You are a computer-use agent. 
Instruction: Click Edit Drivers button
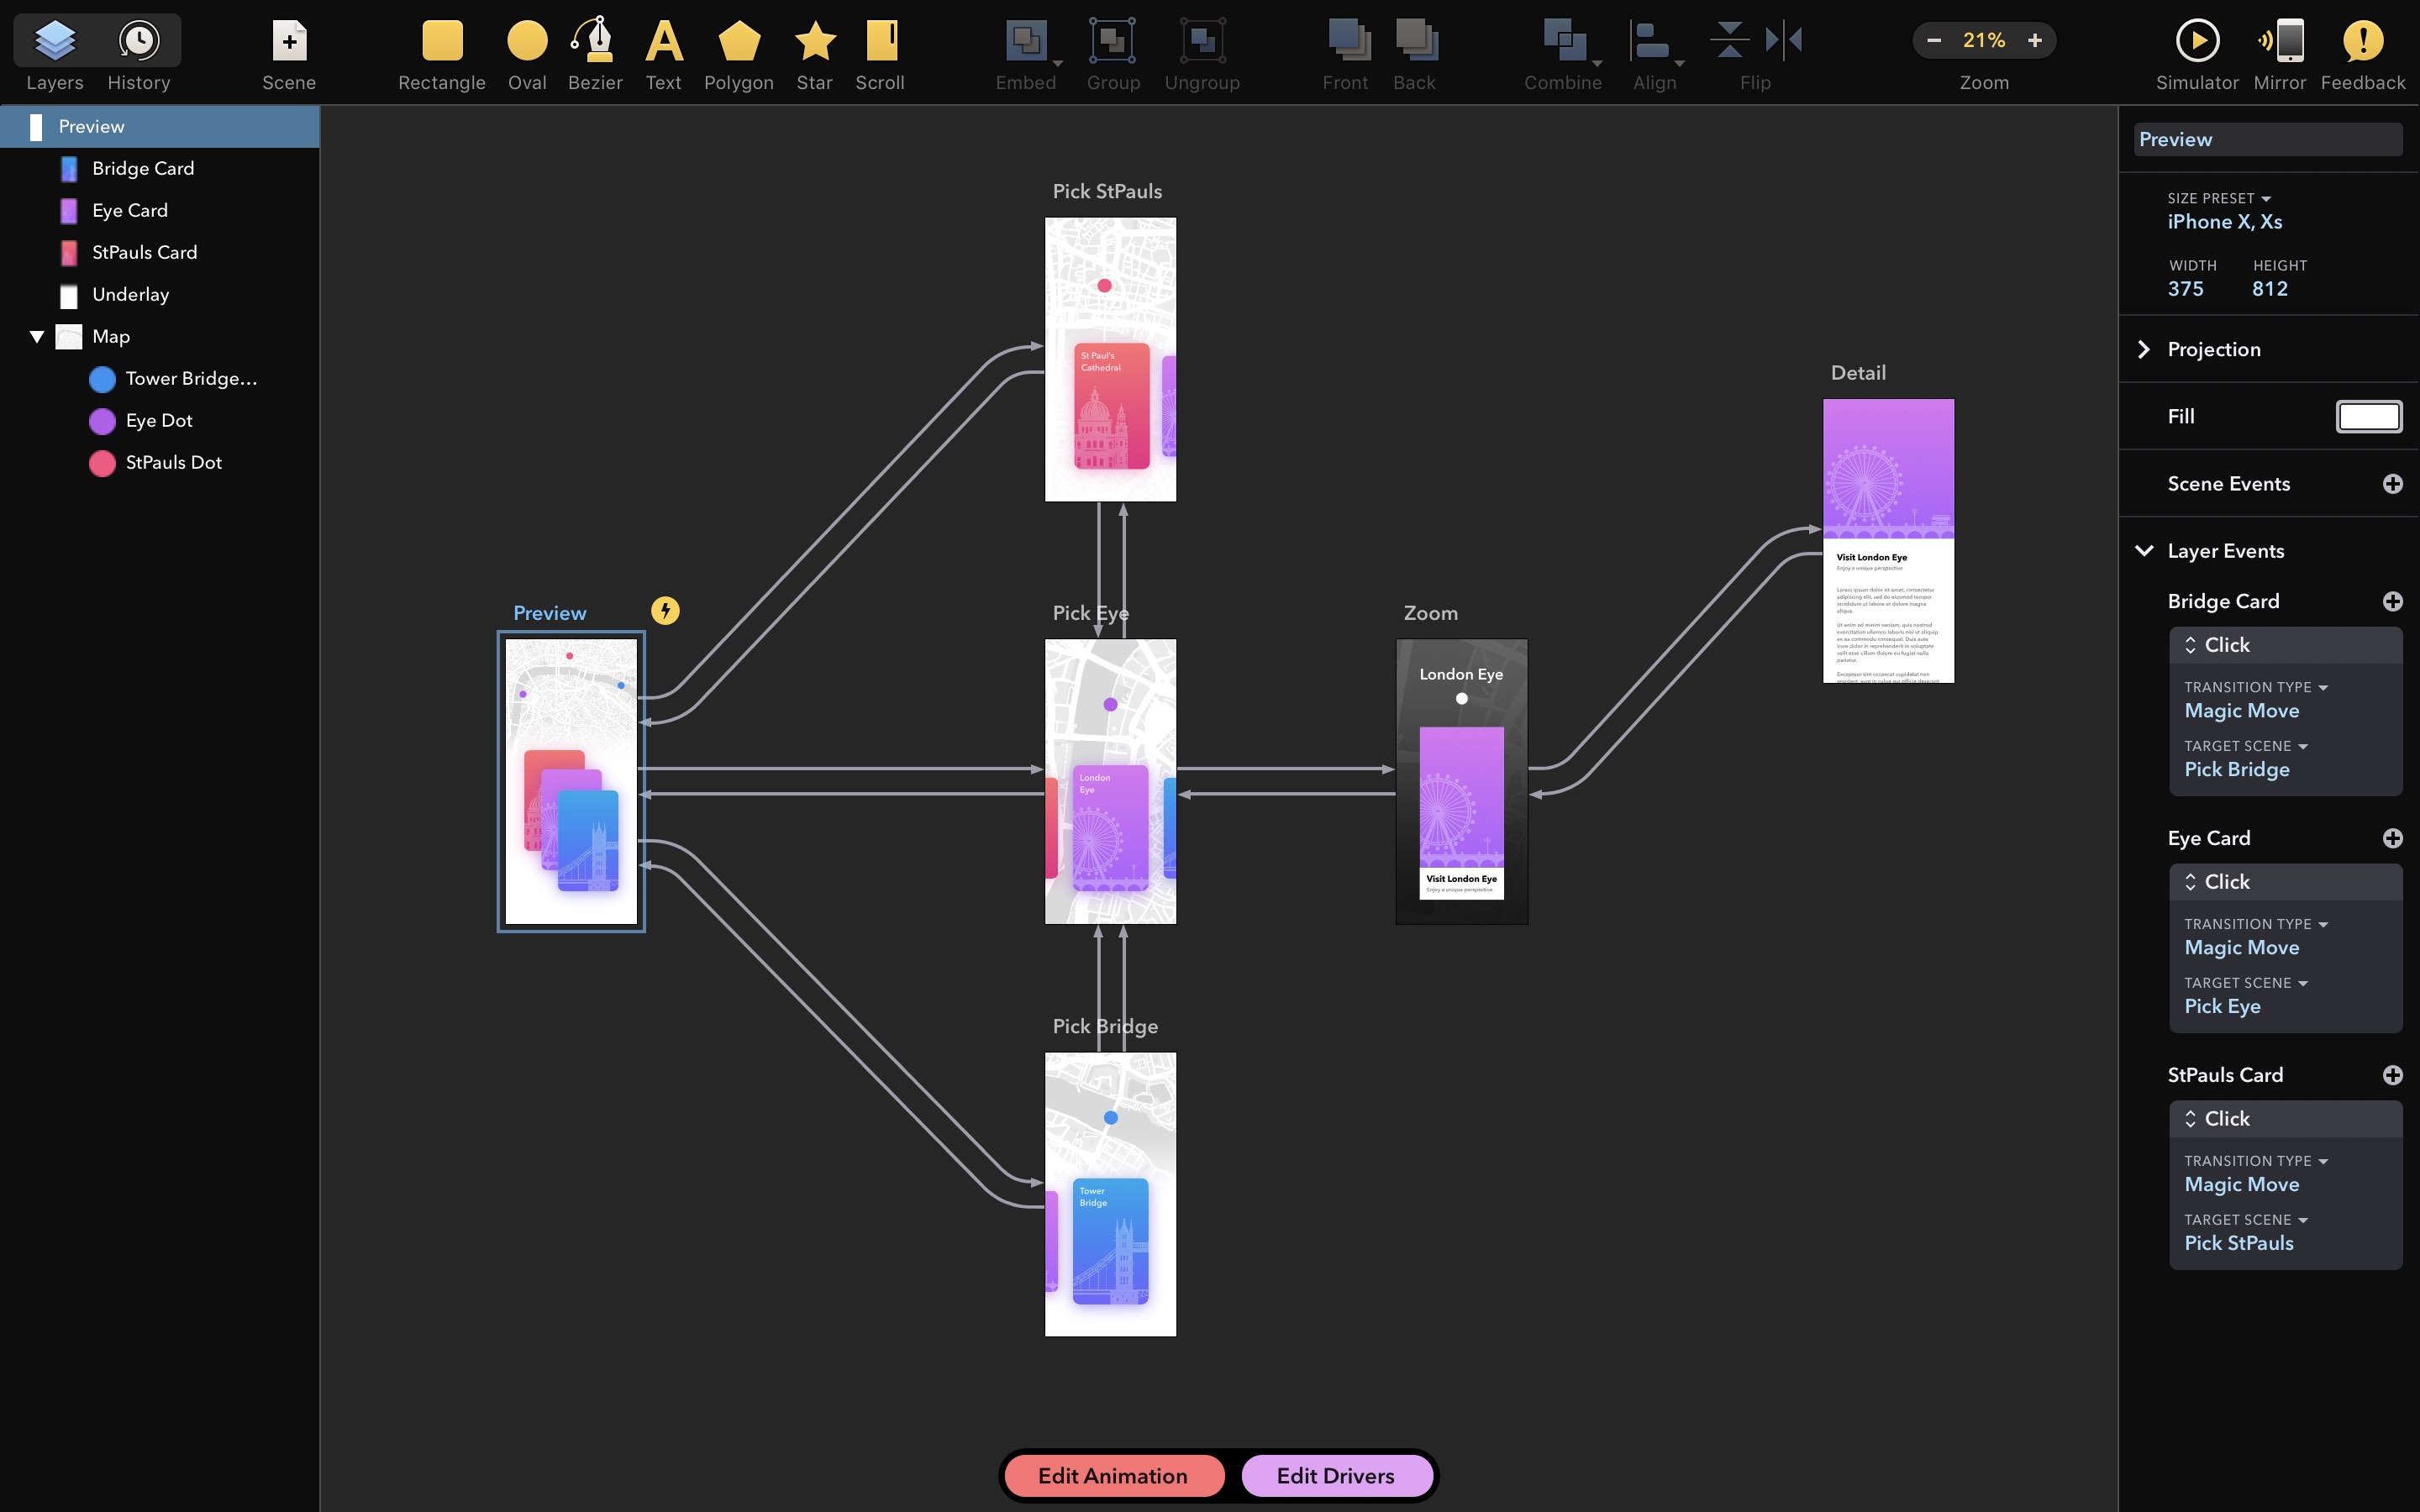1333,1473
